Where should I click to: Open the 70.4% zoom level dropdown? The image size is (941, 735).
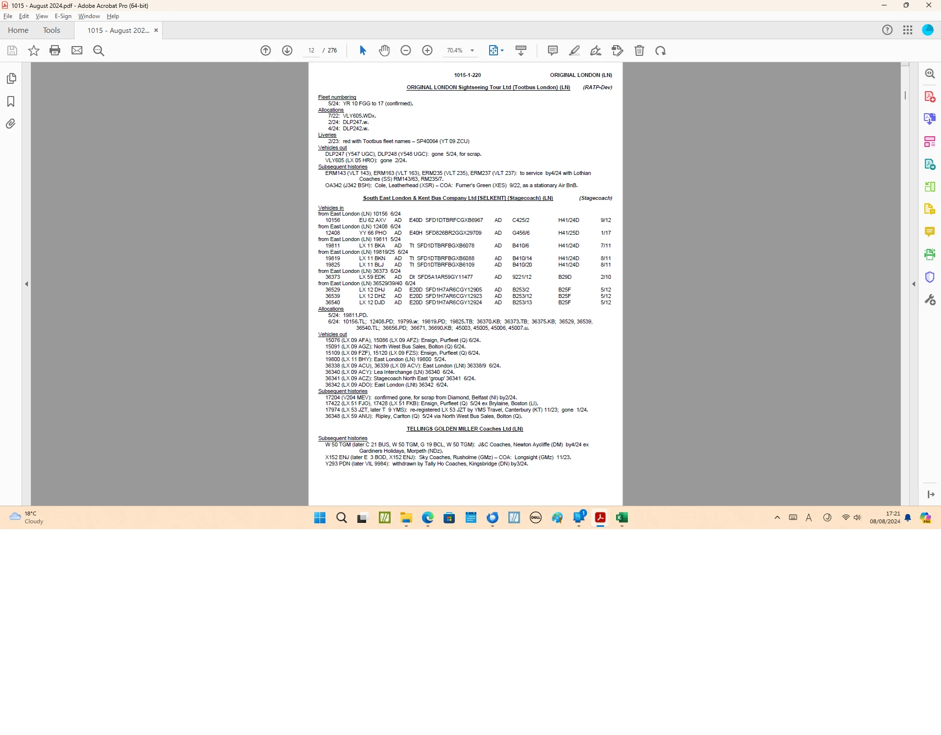(472, 50)
